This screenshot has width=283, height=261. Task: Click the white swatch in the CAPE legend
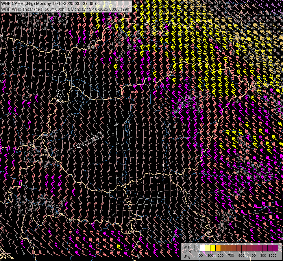pyautogui.click(x=202, y=248)
